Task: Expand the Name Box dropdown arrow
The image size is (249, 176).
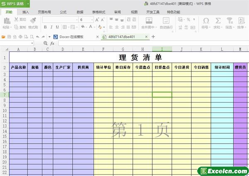Action: [32, 43]
